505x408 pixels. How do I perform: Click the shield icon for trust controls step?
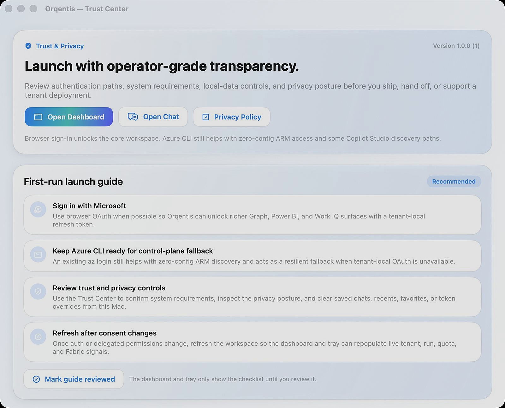(38, 292)
